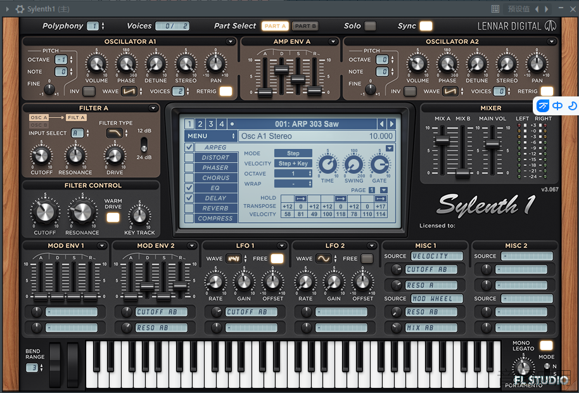The height and width of the screenshot is (393, 579).
Task: Click the Filter A drive knob
Action: [115, 155]
